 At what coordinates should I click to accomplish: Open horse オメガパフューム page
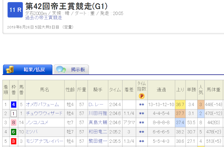tap(42, 105)
